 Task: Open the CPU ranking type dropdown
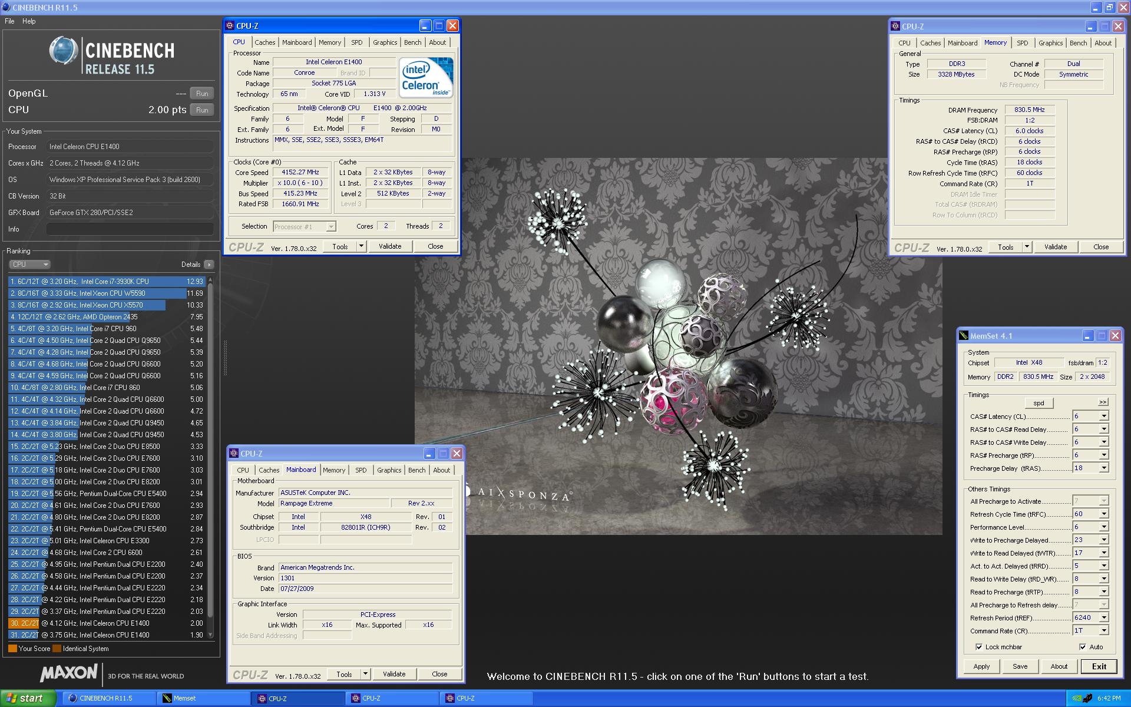(29, 265)
